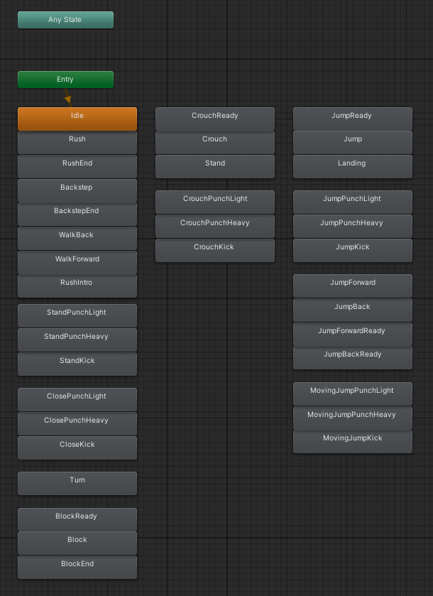
Task: Select the JumpForwardReady state node
Action: [x=352, y=334]
